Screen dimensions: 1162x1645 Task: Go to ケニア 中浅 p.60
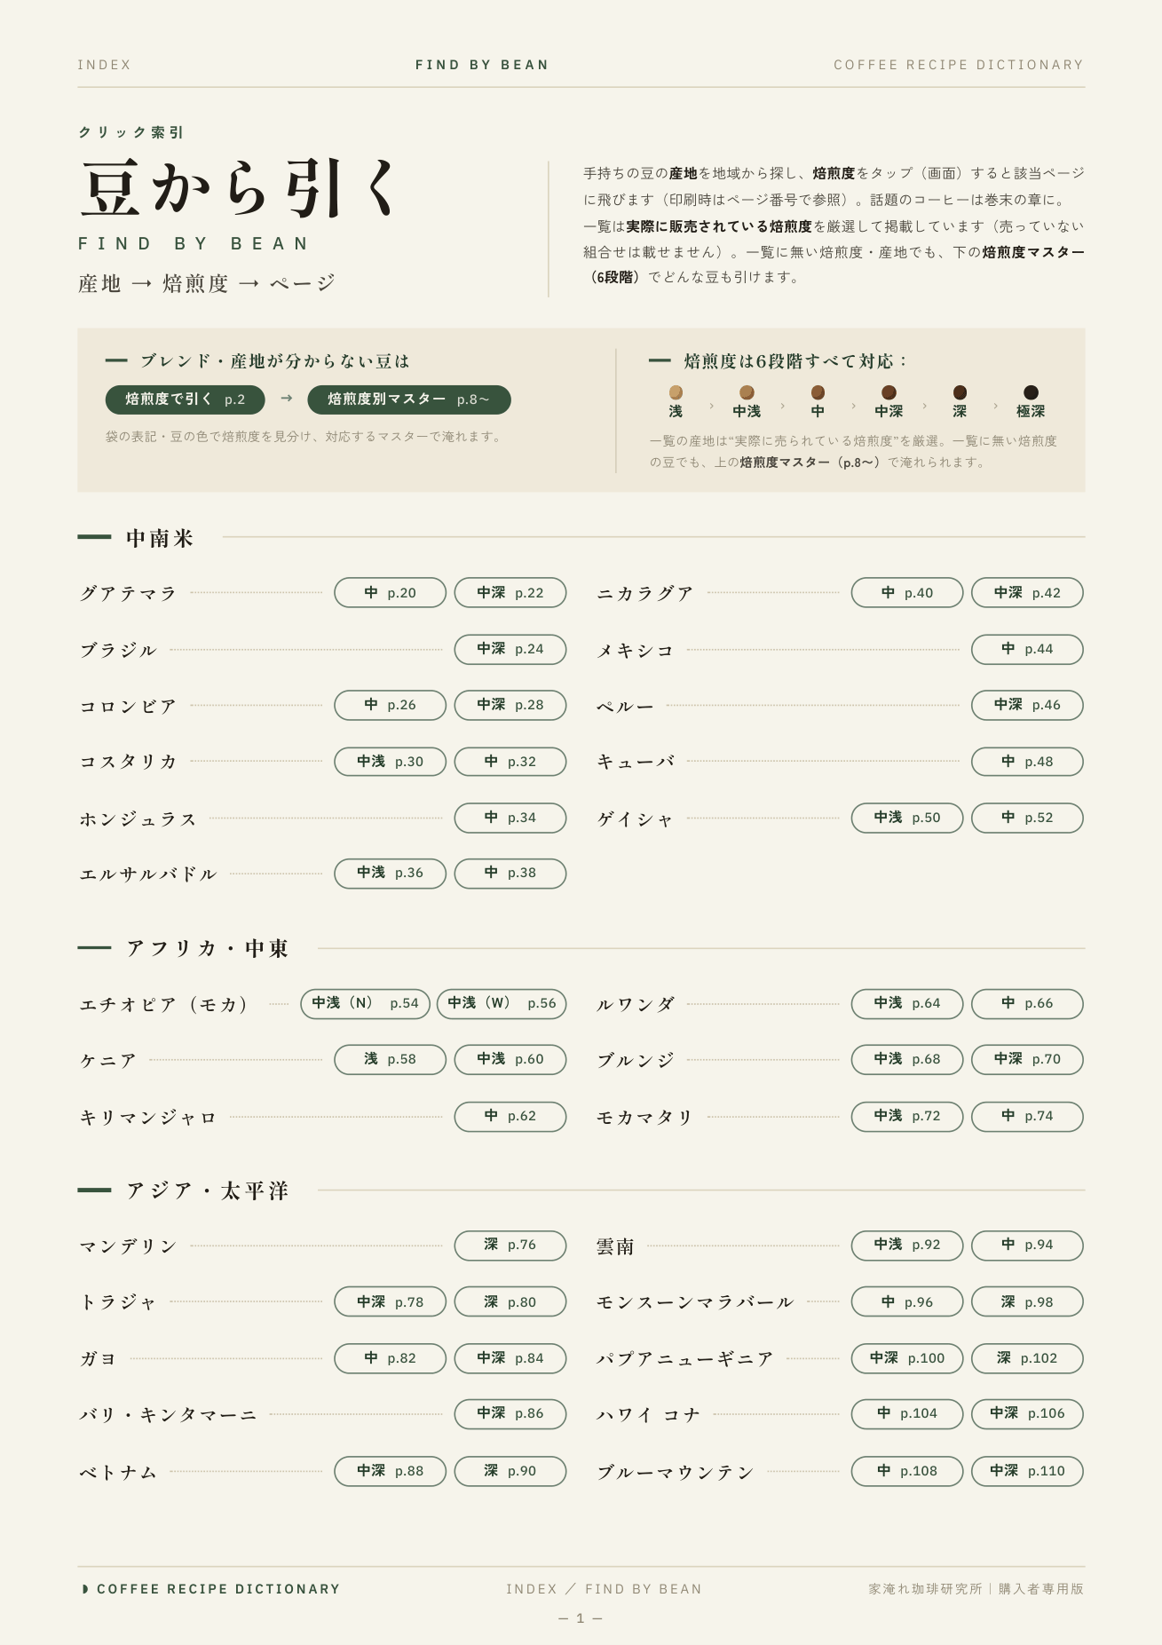point(510,1059)
